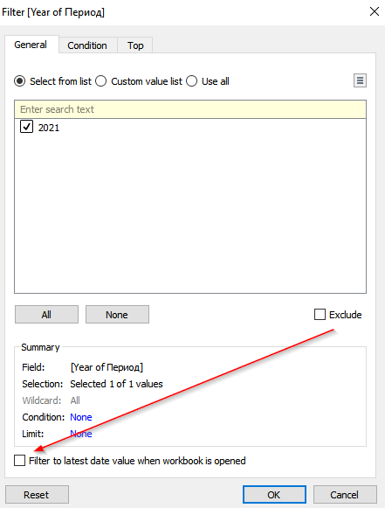Switch to the General tab
Screen dimensions: 385x508
(31, 45)
